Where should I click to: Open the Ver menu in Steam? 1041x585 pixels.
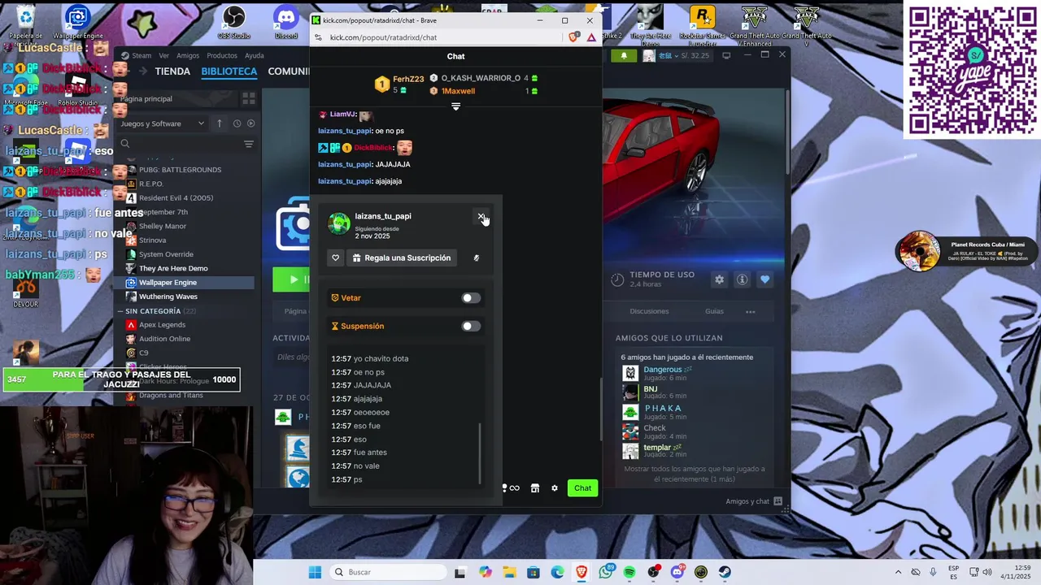(163, 55)
